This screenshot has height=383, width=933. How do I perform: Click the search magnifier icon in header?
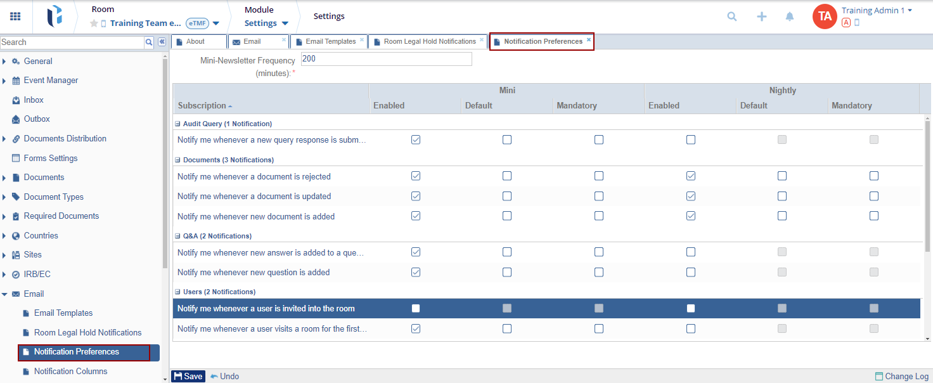point(732,17)
